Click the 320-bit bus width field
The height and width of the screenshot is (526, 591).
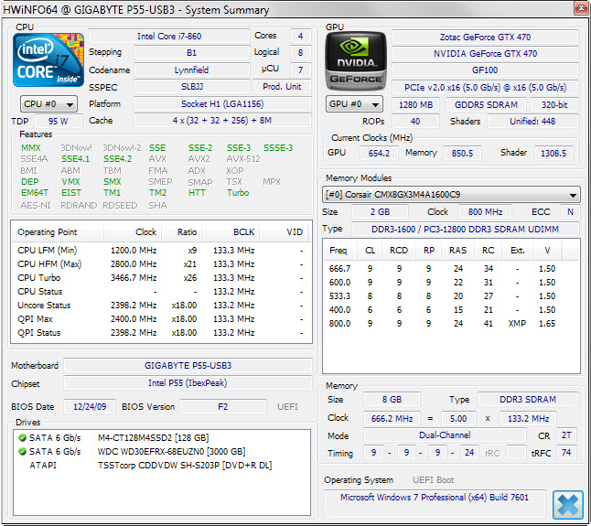coord(554,105)
